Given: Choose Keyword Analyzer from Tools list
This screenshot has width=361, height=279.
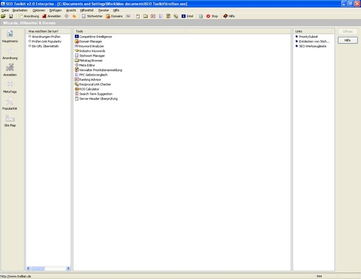Looking at the screenshot, I should click(x=91, y=46).
